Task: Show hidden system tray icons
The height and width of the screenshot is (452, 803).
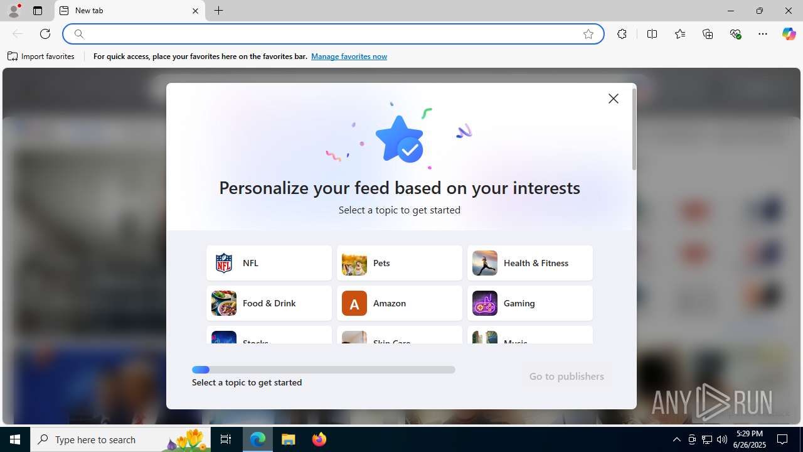Action: pos(676,439)
